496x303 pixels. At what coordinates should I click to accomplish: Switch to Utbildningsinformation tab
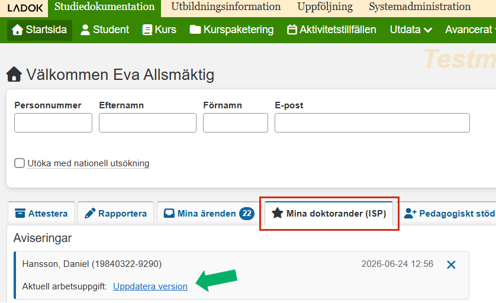click(x=226, y=7)
